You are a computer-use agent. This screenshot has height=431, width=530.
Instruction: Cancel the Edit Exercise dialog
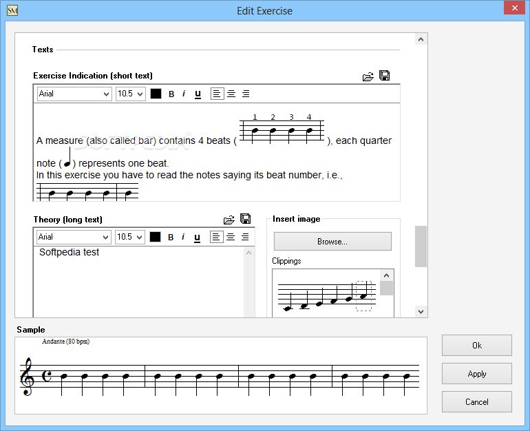(x=477, y=401)
